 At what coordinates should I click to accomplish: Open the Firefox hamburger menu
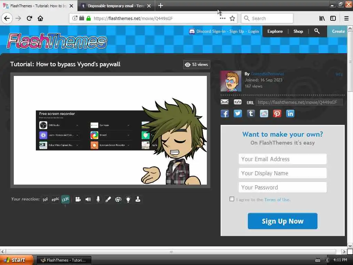point(346,18)
